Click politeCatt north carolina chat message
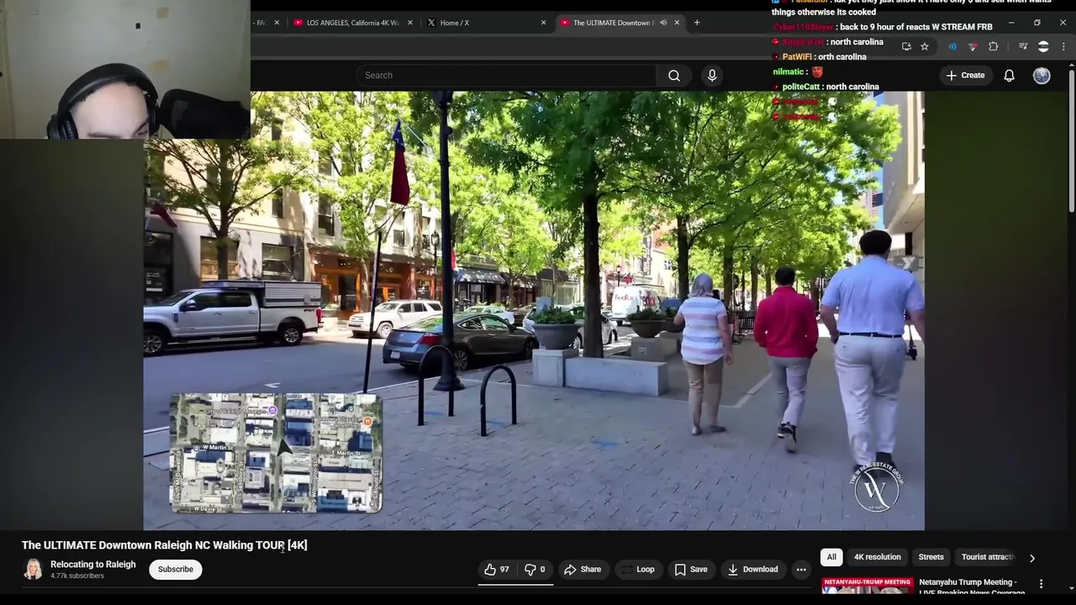This screenshot has height=605, width=1076. 825,87
